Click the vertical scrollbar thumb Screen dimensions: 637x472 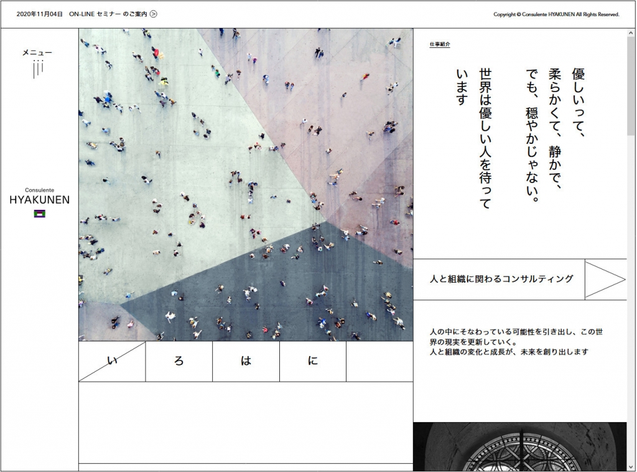tap(631, 87)
